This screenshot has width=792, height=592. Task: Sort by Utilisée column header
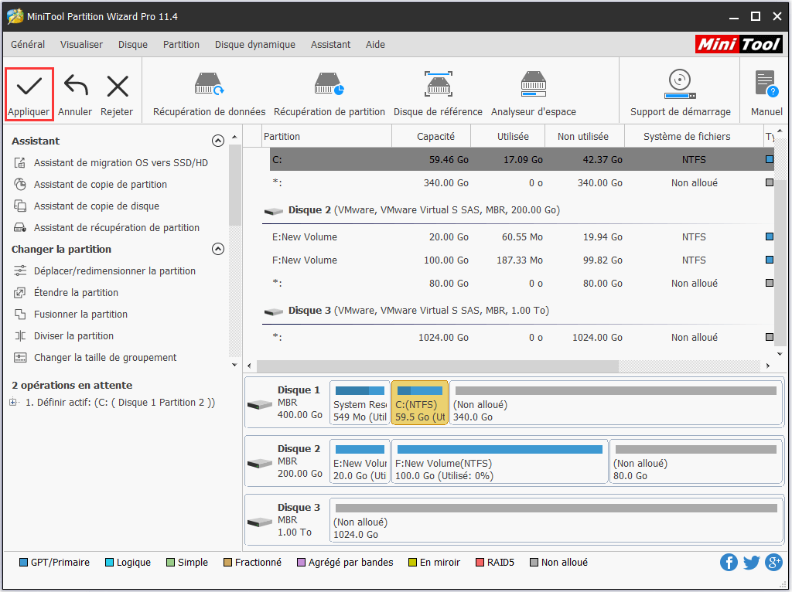(507, 136)
